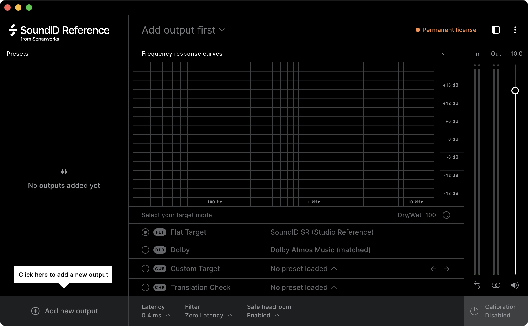
Task: Click the mono overlapping circles icon
Action: tap(496, 285)
